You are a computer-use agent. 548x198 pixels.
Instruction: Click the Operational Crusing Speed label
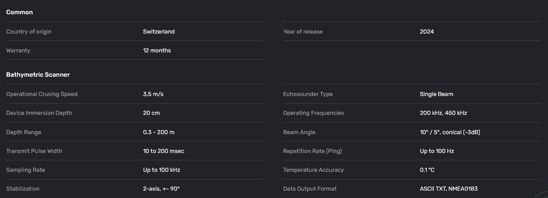42,94
